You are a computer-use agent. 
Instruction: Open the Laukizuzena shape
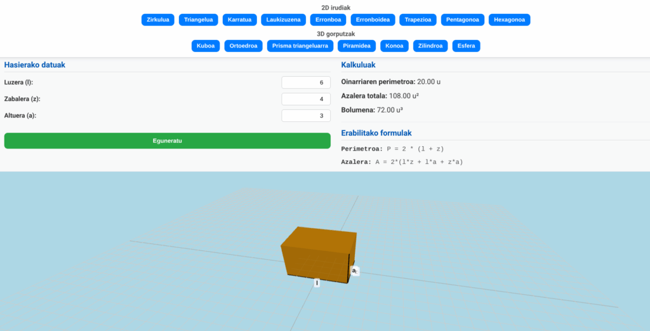(x=284, y=20)
